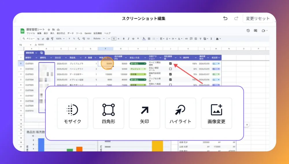The width and height of the screenshot is (289, 164).
Task: Click the move-to-folder icon beside title
Action: coord(53,30)
